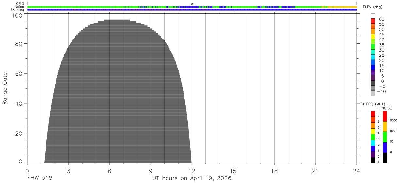
Task: Click the white top swatch of ELEV colorbar
Action: 373,16
